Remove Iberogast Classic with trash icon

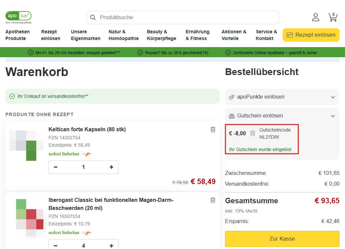(213, 200)
